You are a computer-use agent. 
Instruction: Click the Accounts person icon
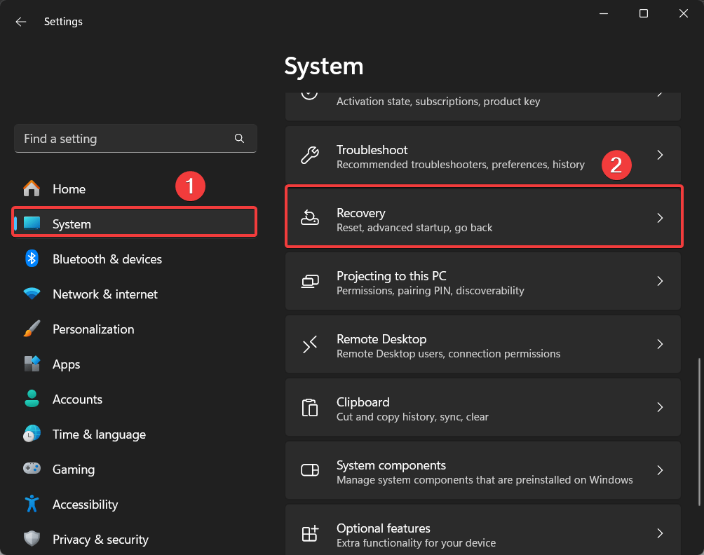click(32, 399)
